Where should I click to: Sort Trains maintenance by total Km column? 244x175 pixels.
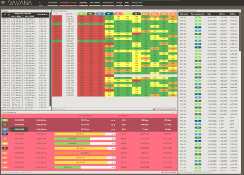(69, 14)
